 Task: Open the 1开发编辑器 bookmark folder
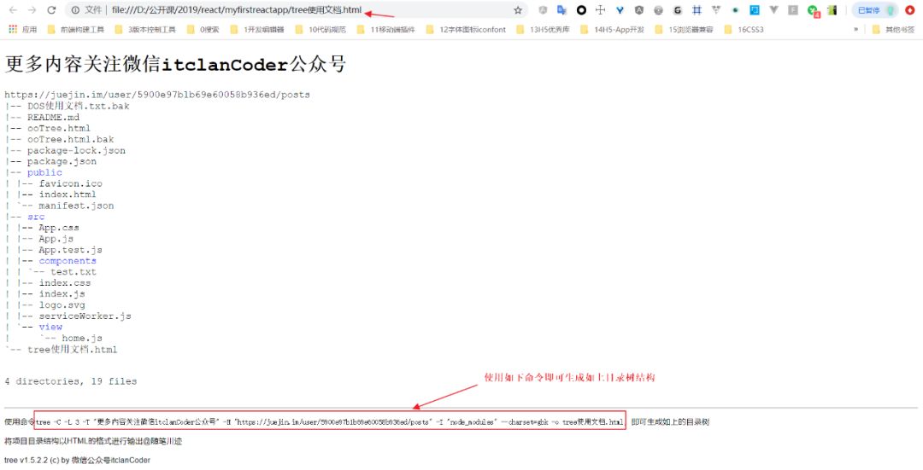[257, 29]
